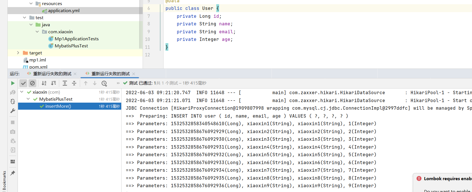Click Restore Layout icon in run sidebar

tap(13, 162)
